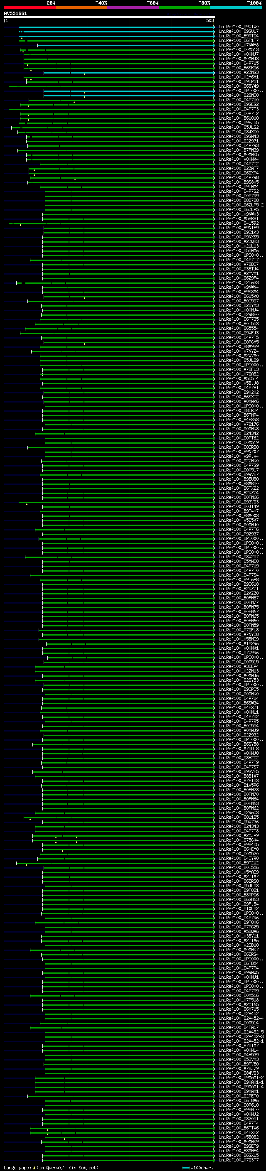Select the UniRef100_A1Y296 label
This screenshot has width=266, height=1171.
pos(239,644)
